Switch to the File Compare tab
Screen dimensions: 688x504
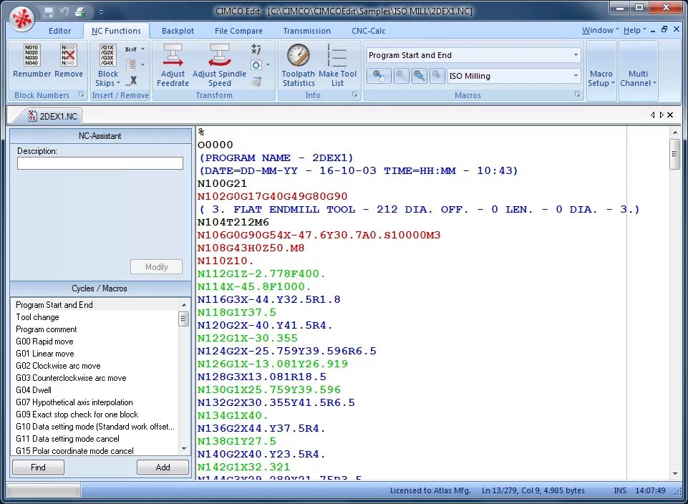tap(238, 31)
